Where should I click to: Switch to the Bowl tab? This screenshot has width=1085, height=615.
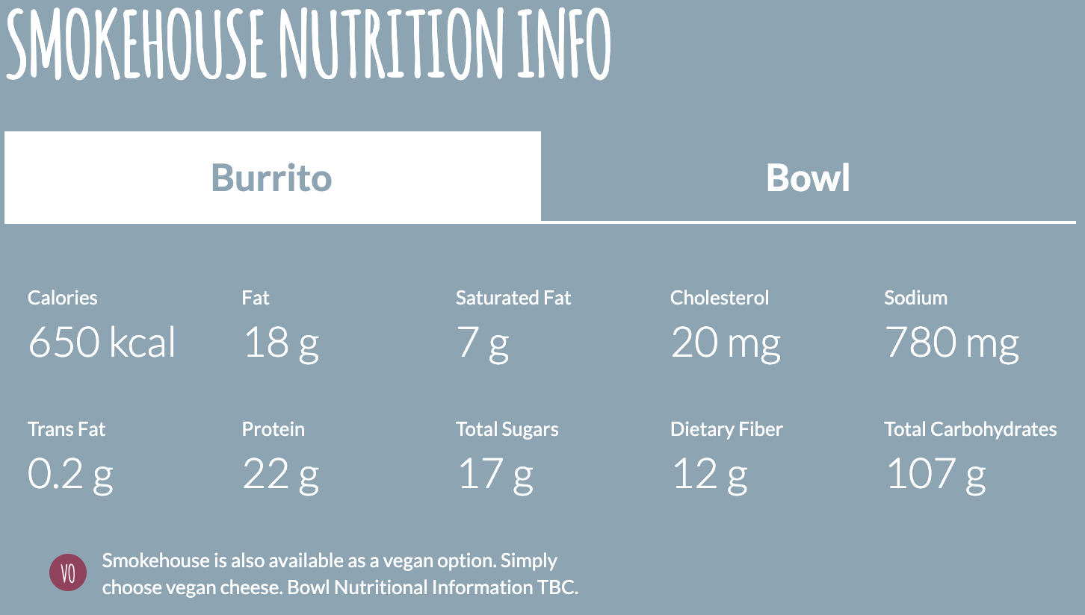[808, 178]
